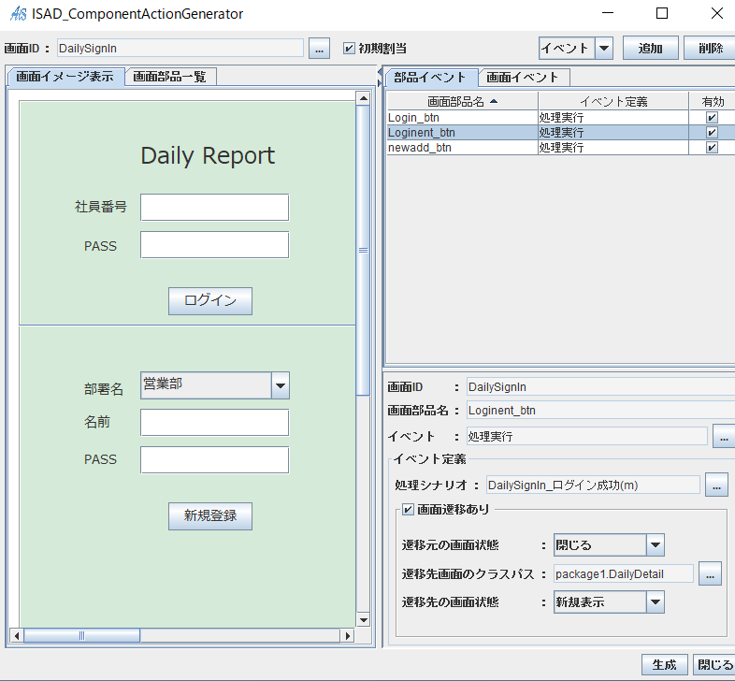Screen dimensions: 735x681
Task: Open the イベント dropdown at the top
Action: pyautogui.click(x=604, y=49)
